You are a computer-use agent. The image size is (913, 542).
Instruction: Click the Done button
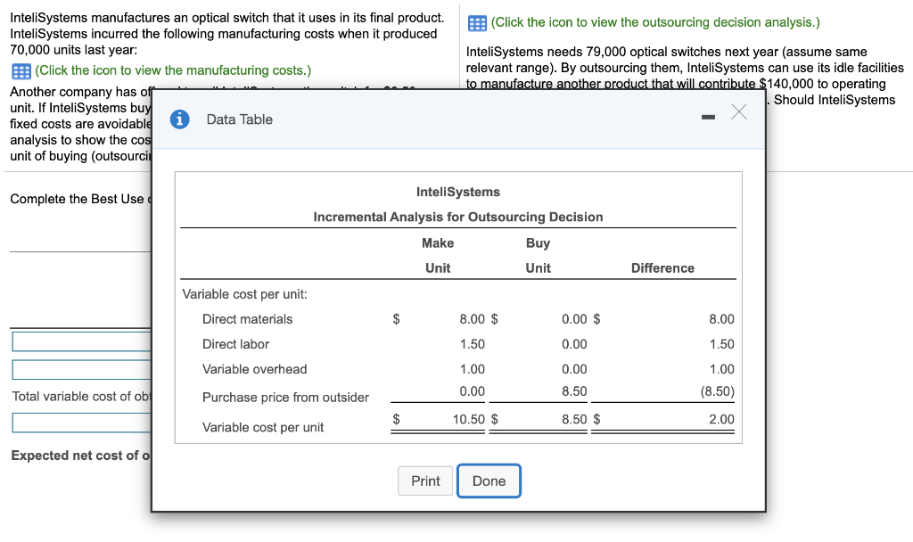coord(489,480)
